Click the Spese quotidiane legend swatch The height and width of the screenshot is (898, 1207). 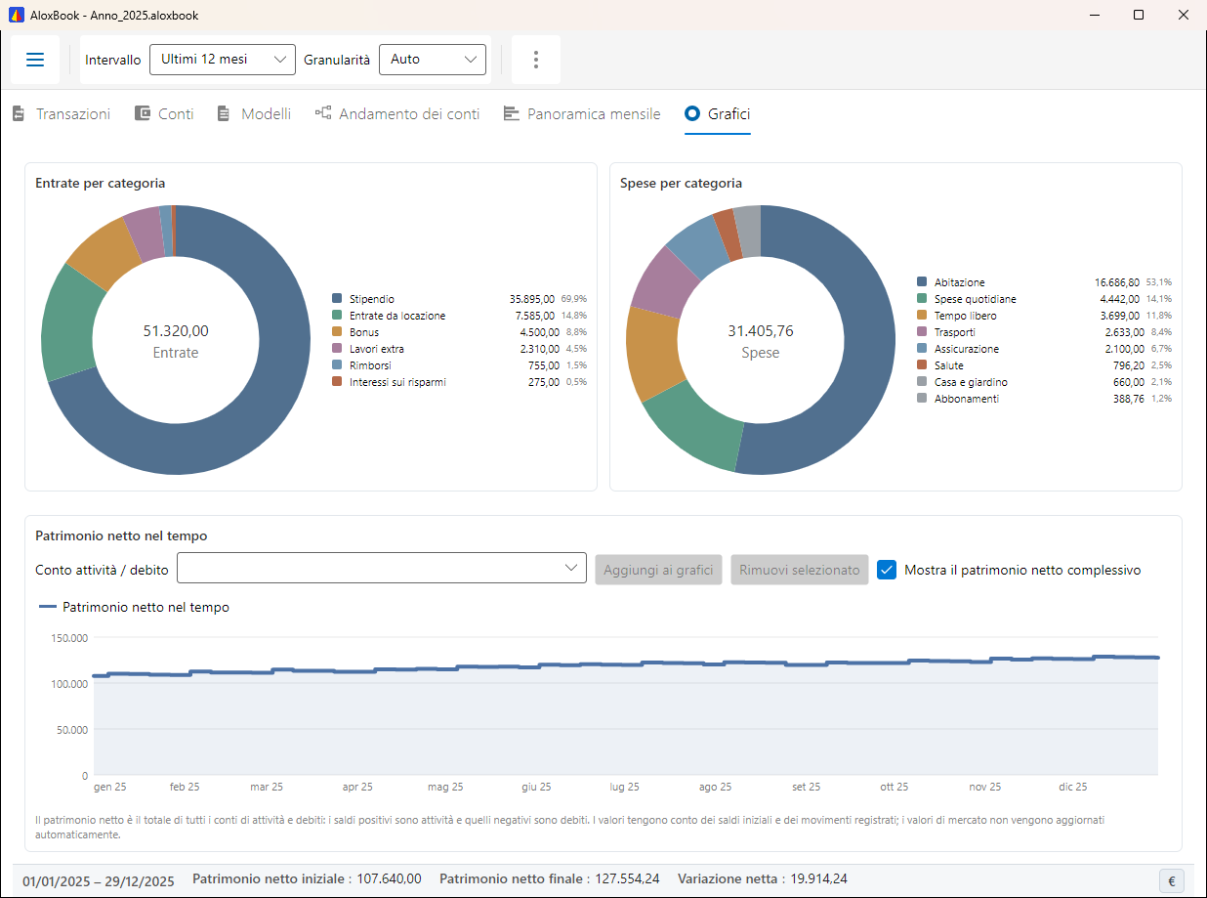[x=922, y=299]
